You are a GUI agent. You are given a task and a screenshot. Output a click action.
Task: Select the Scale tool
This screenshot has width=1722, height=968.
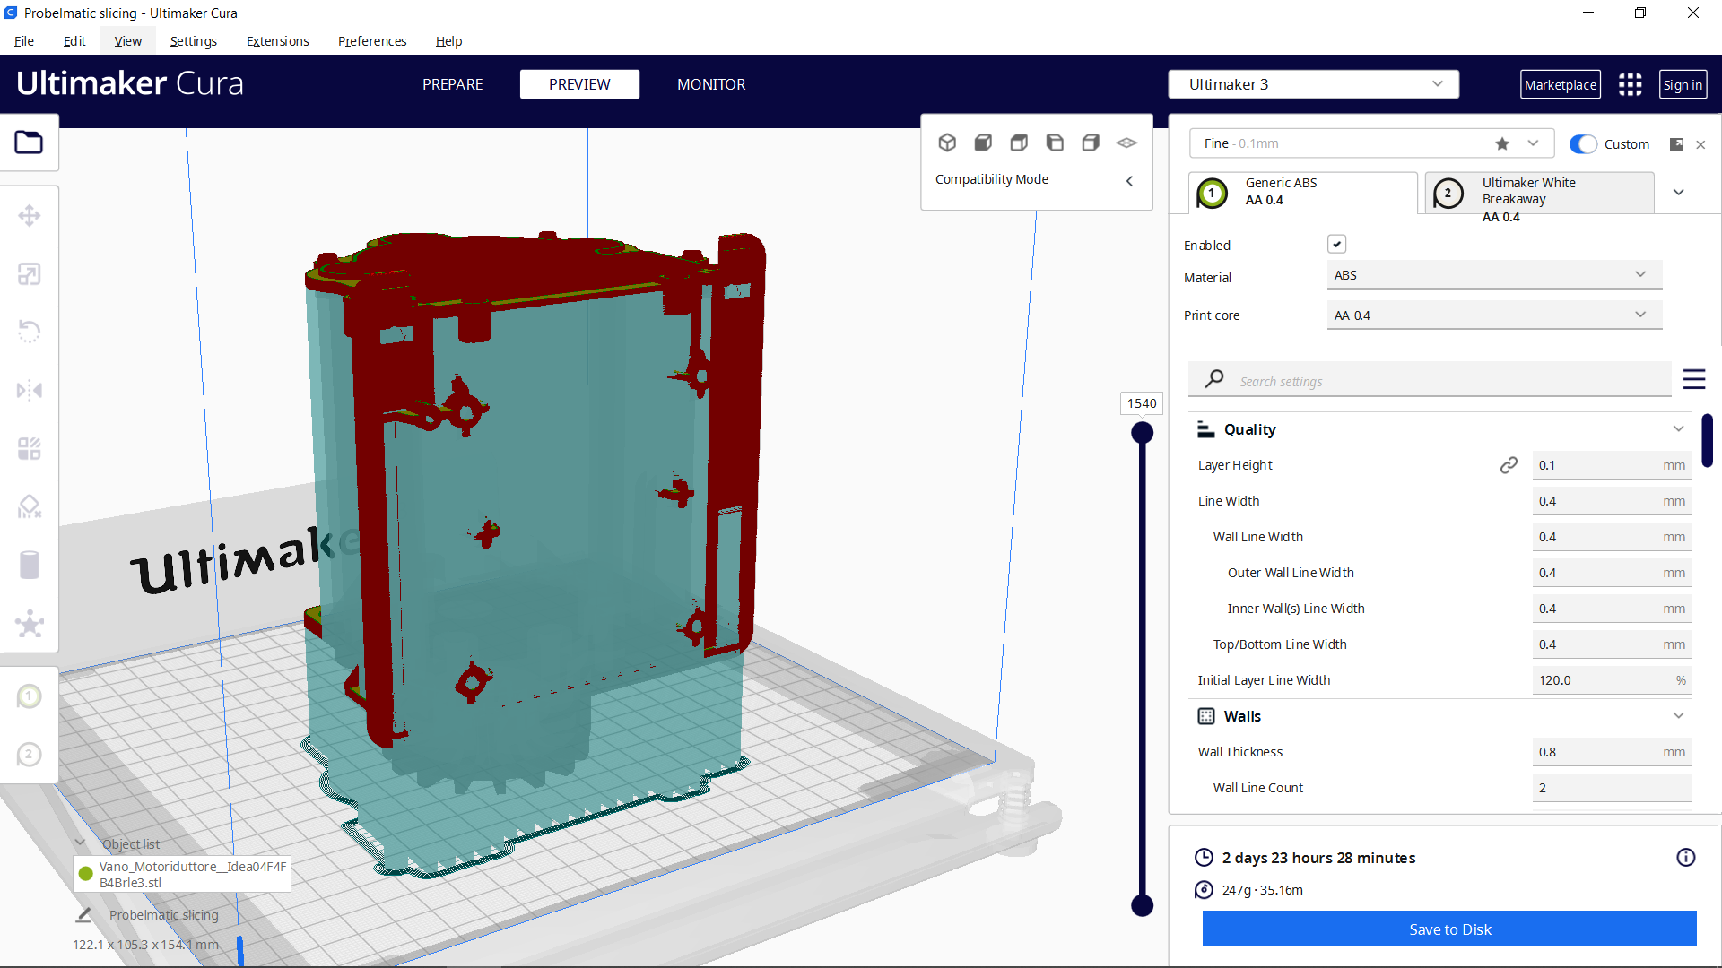tap(30, 273)
